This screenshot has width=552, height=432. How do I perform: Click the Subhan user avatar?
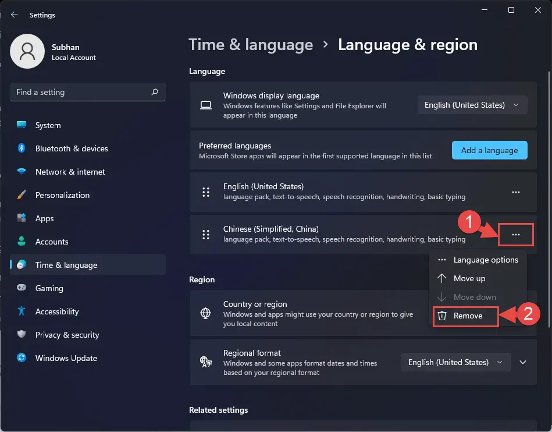coord(27,51)
